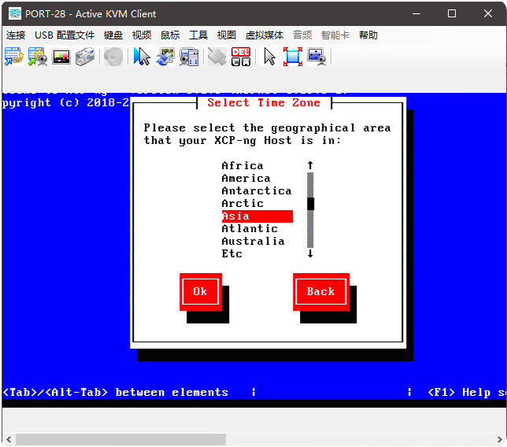Click the grayed-out speaker audio icon

click(113, 57)
